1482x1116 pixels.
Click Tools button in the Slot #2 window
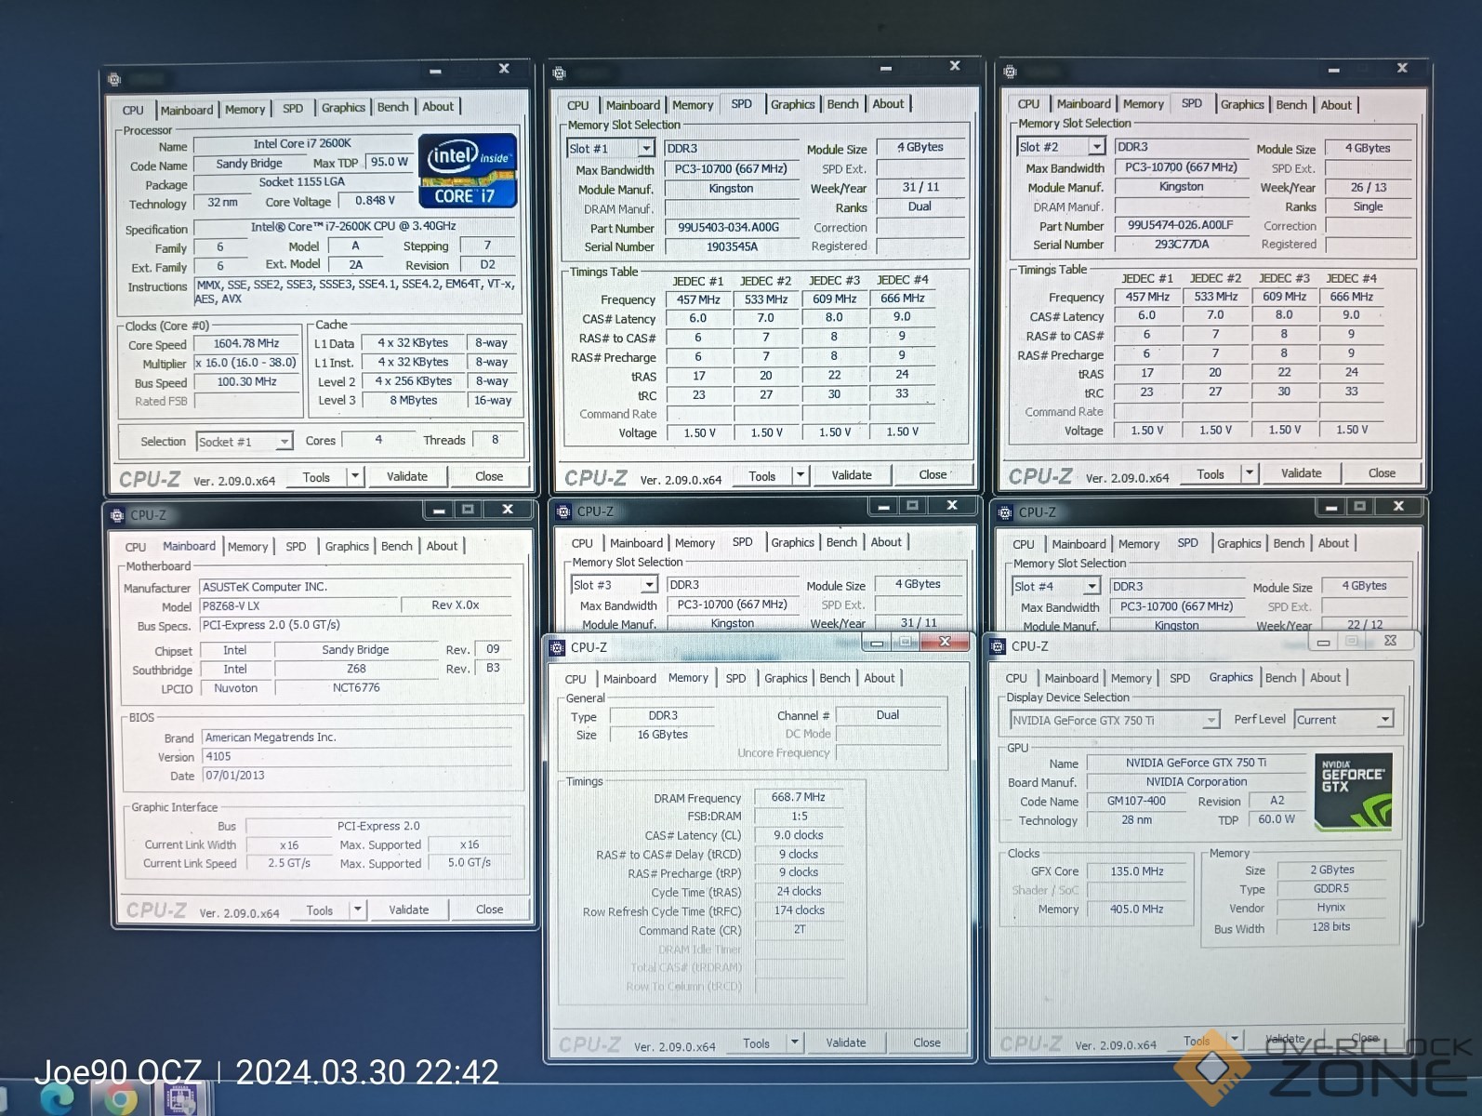click(x=1210, y=474)
